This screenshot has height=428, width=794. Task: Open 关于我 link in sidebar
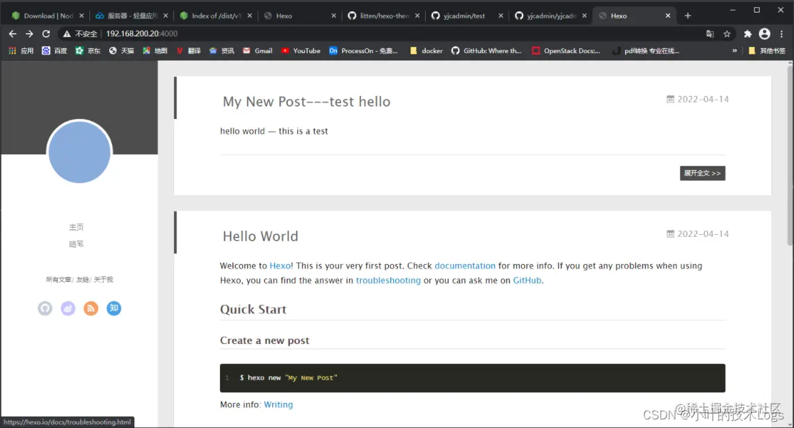[103, 279]
